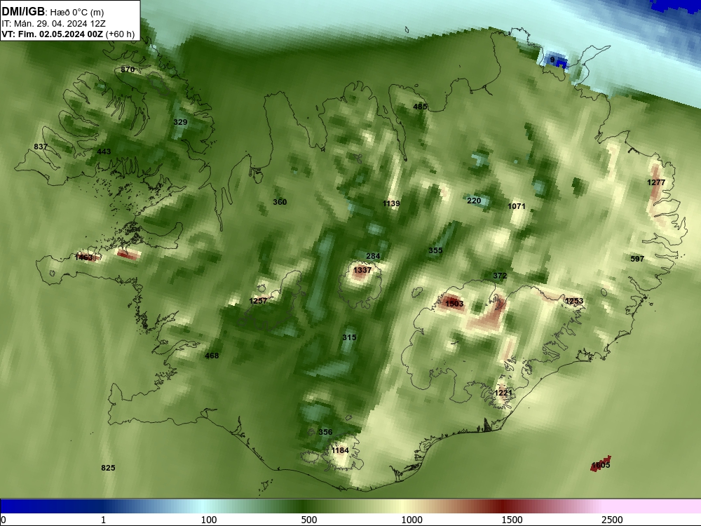This screenshot has width=701, height=526.
Task: Click the 870 value label
Action: coord(128,69)
